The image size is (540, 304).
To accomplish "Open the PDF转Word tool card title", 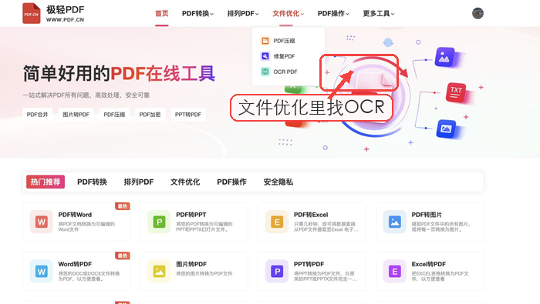I will click(75, 215).
